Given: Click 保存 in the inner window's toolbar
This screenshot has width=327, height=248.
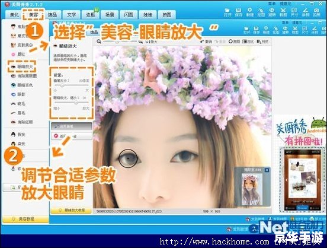Looking at the screenshot, I should coord(257,30).
